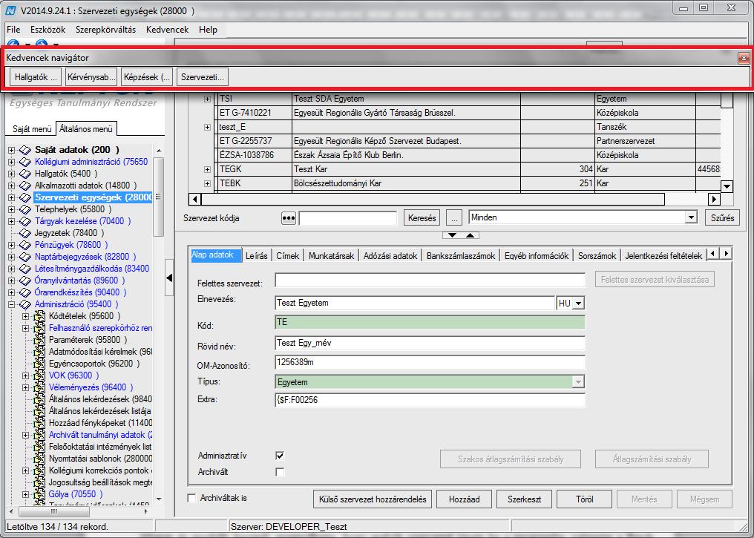The image size is (754, 538).
Task: Expand Alkalmazotti adatok tree node
Action: coord(12,186)
